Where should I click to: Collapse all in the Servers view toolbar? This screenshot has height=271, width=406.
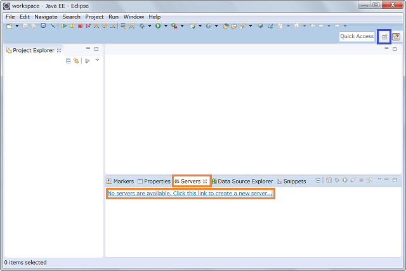[x=318, y=180]
